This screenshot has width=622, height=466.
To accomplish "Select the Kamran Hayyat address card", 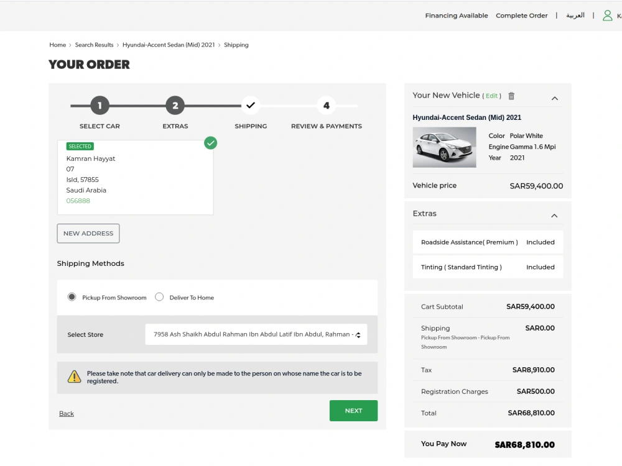I will click(136, 177).
